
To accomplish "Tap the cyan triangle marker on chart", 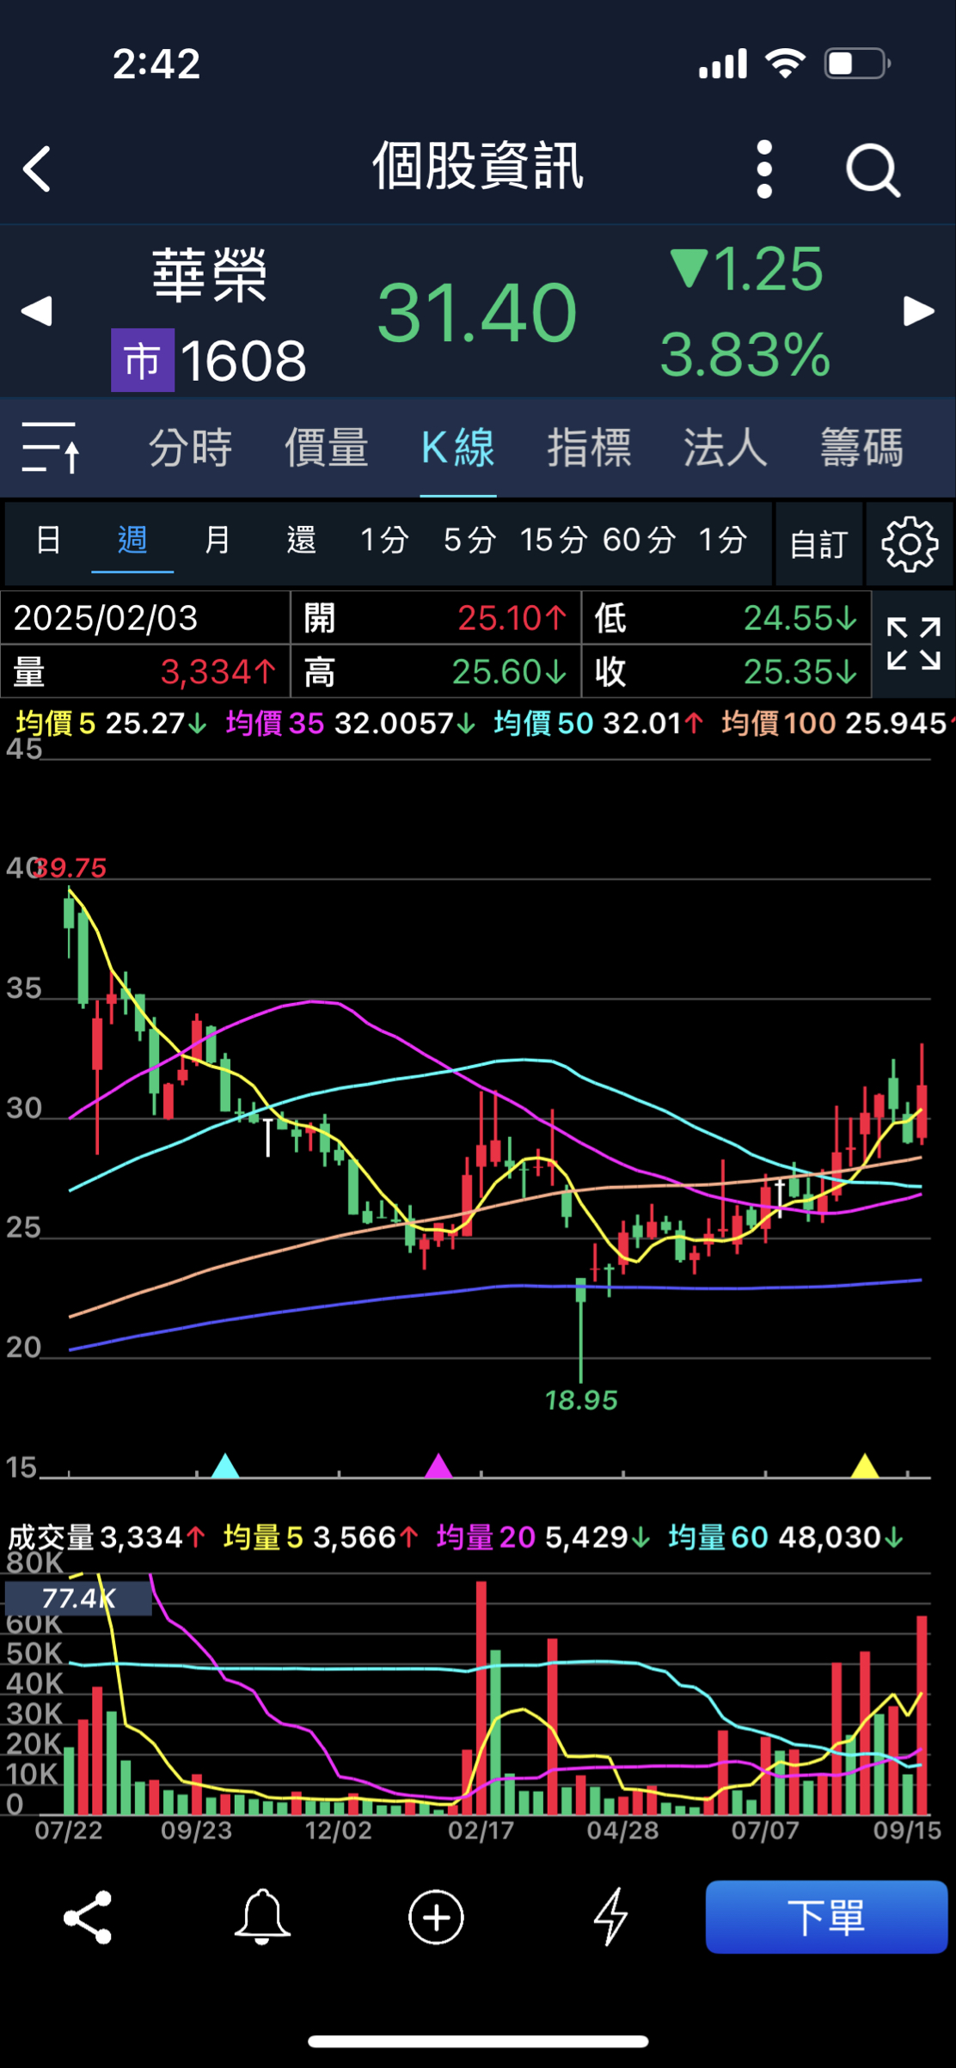I will (225, 1465).
